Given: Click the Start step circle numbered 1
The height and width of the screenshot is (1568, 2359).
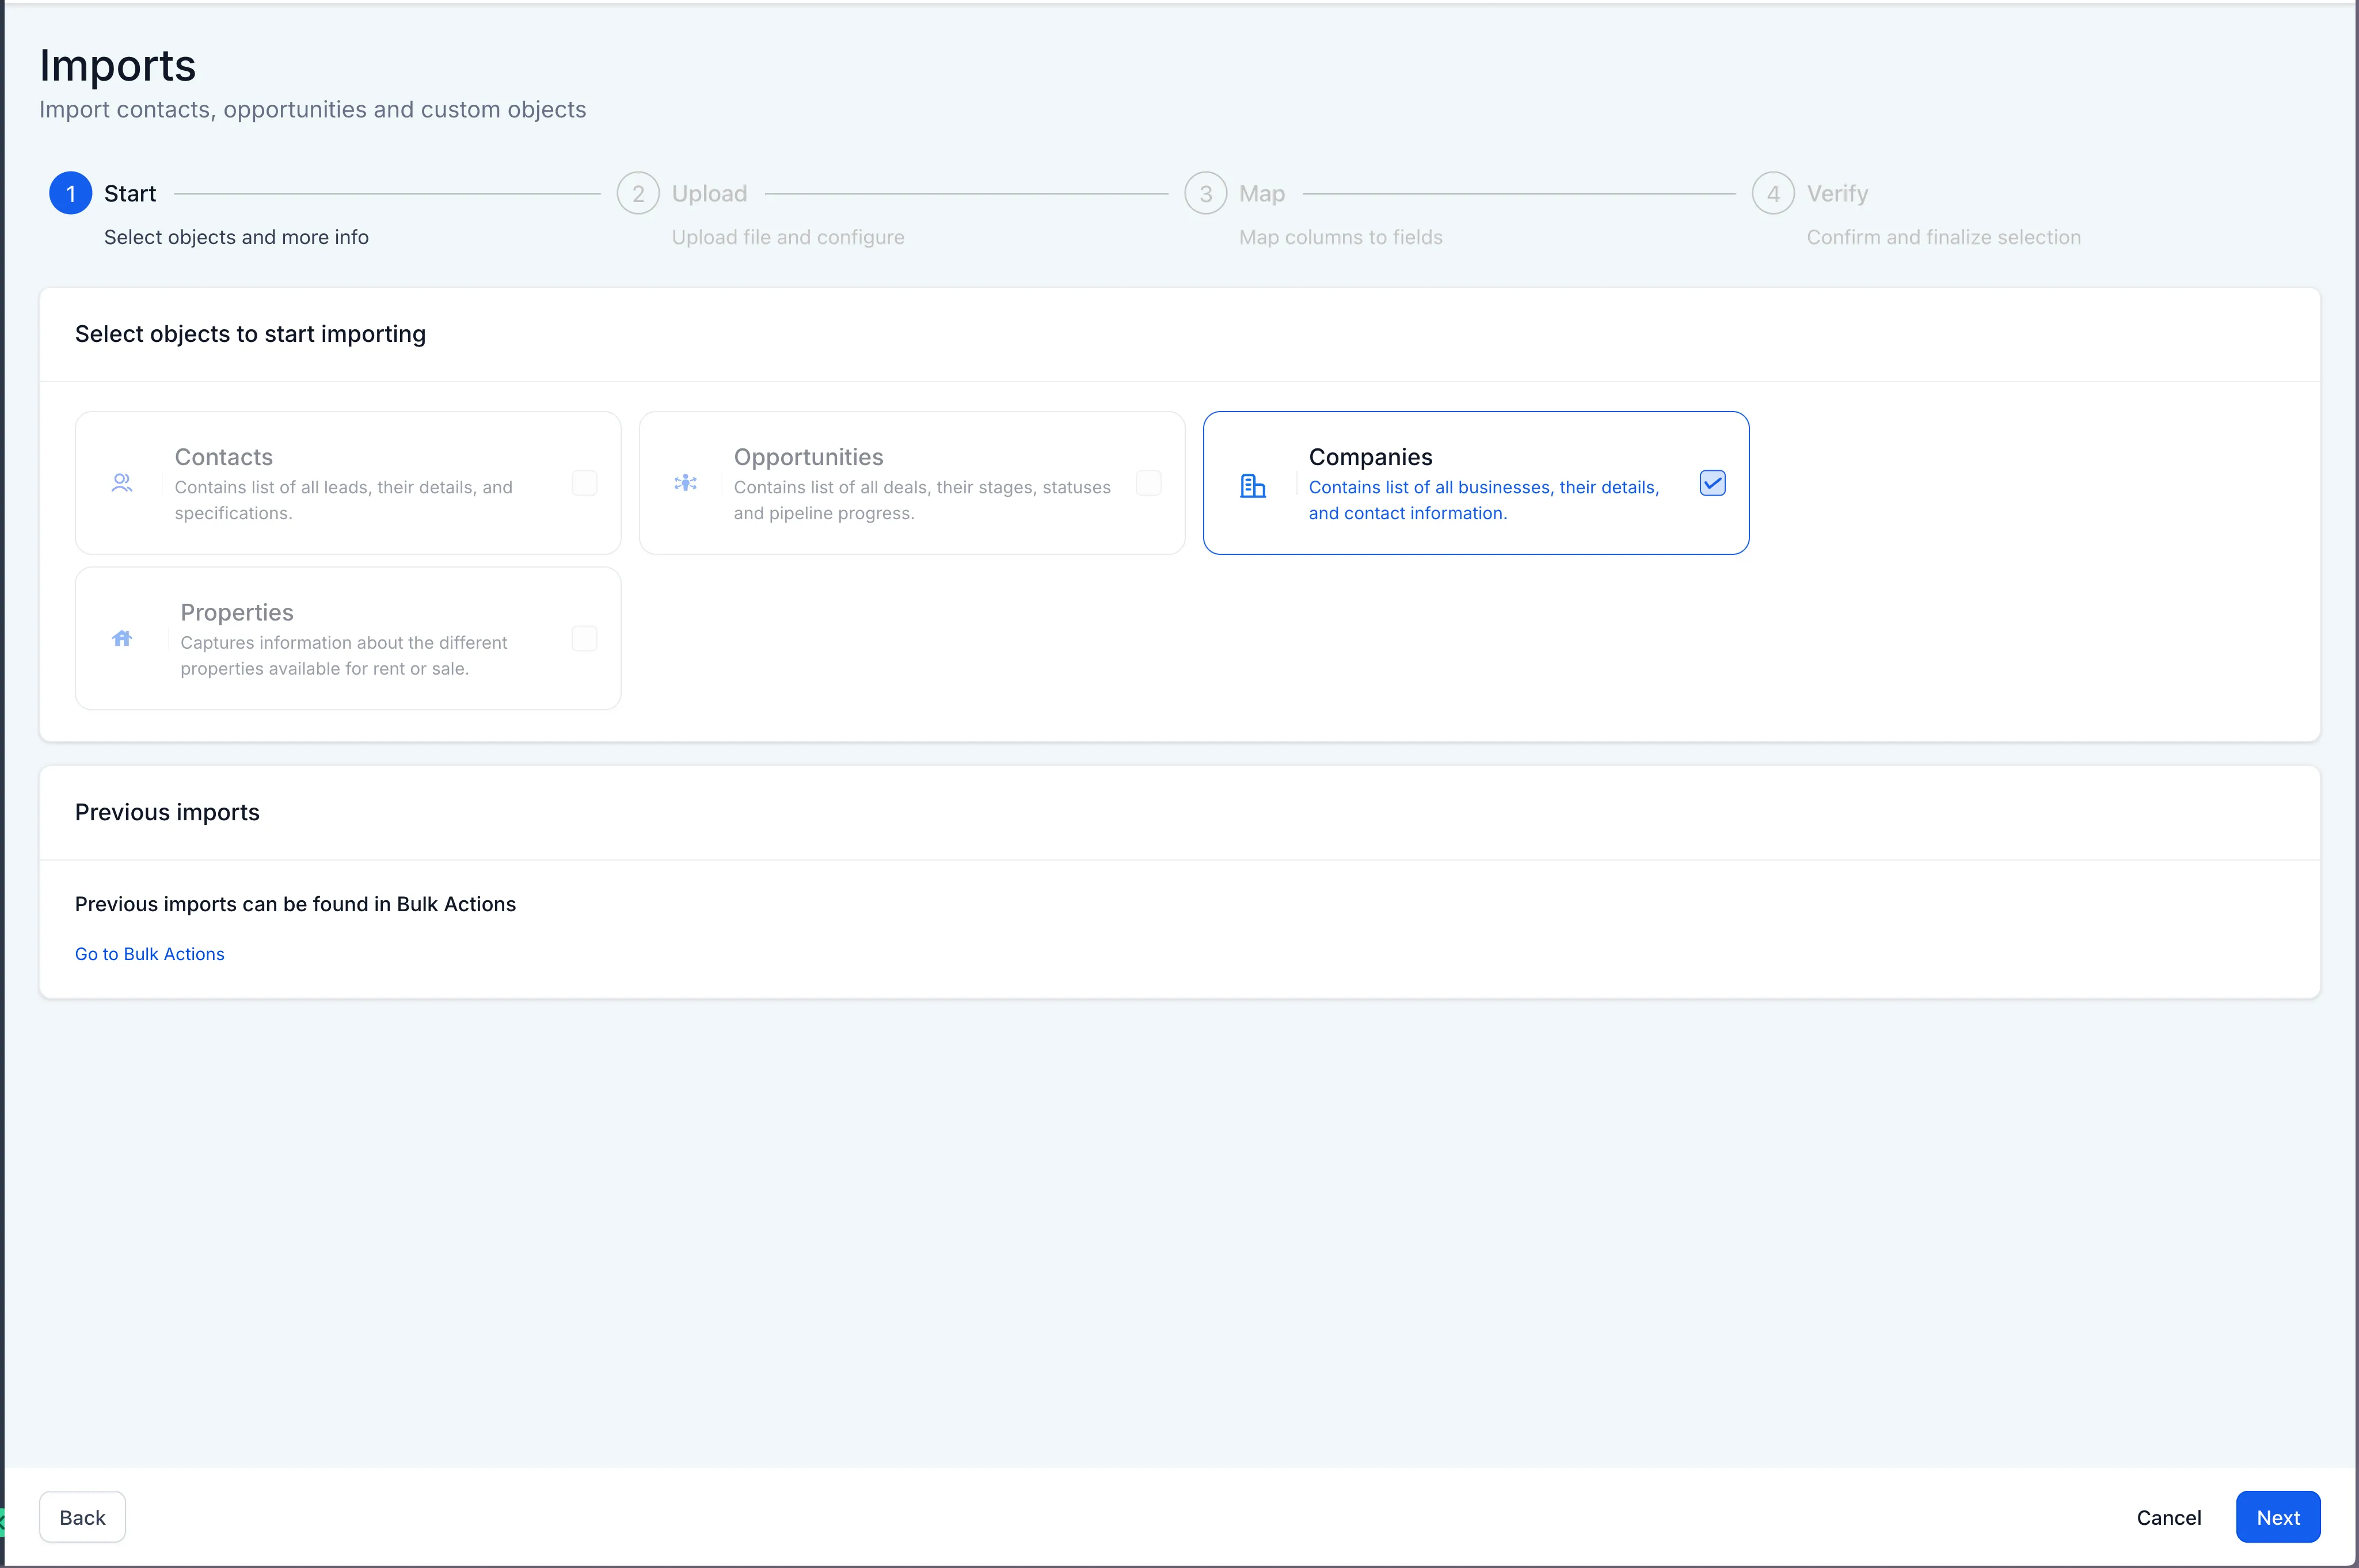Looking at the screenshot, I should click(70, 193).
